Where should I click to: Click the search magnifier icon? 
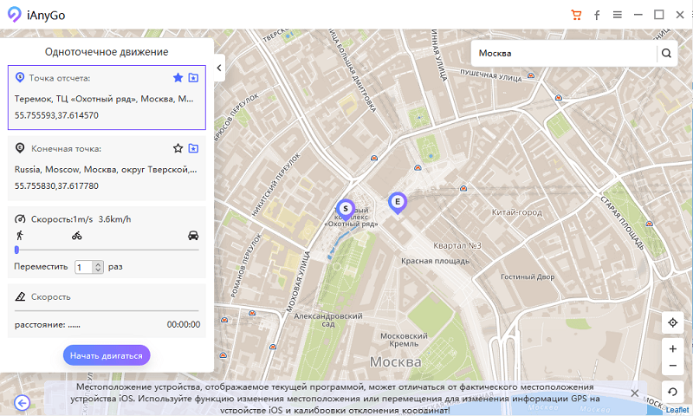pos(666,54)
